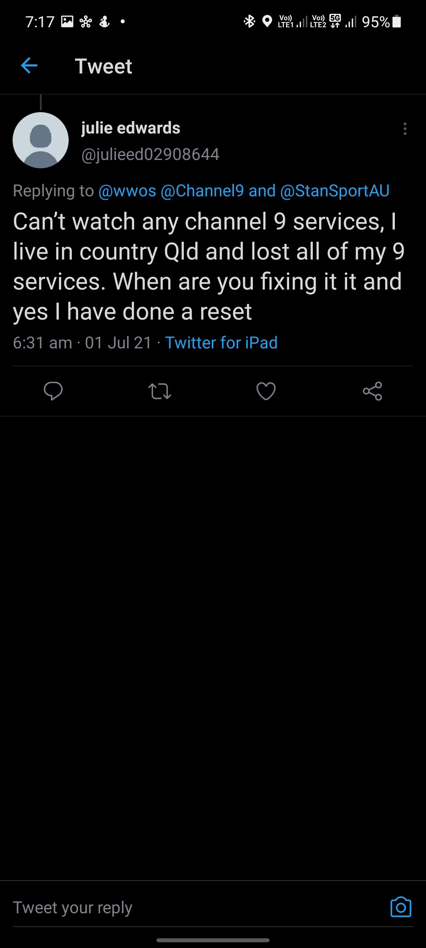Share the tweet via the share icon
The width and height of the screenshot is (426, 948).
coord(372,391)
